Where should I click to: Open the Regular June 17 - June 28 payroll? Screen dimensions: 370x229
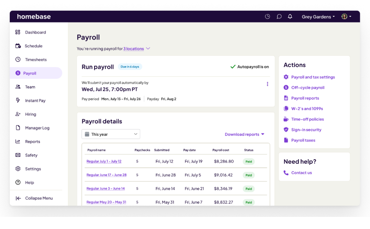[x=106, y=175]
